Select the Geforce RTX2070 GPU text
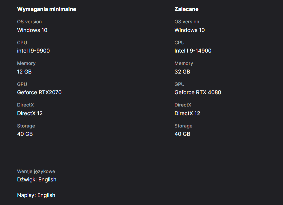 [x=39, y=92]
